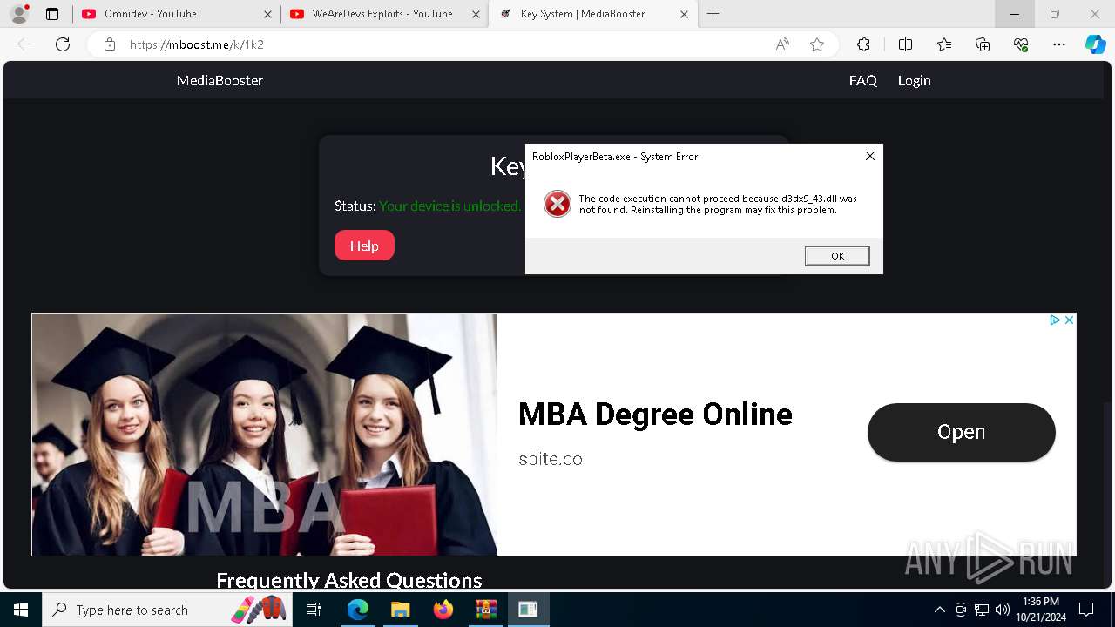Open Collections icon in toolbar

click(983, 44)
